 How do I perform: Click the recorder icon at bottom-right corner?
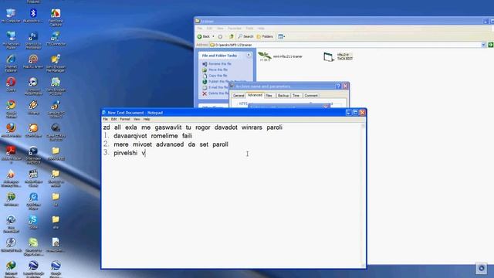pyautogui.click(x=482, y=268)
